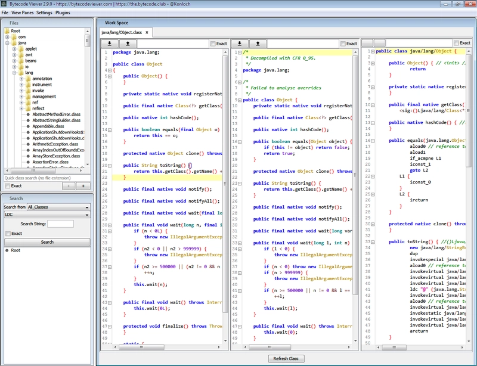Select the io folder
477x366 pixels.
pyautogui.click(x=24, y=67)
